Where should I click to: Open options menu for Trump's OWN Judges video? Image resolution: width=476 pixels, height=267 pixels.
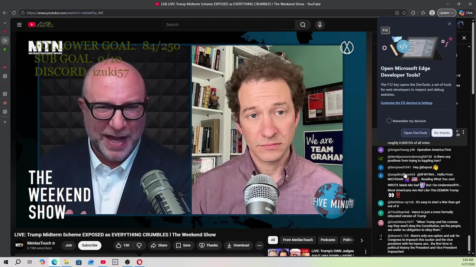(x=366, y=252)
